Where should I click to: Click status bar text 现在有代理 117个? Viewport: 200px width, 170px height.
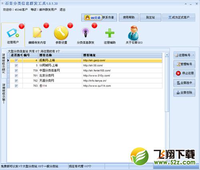(80, 166)
